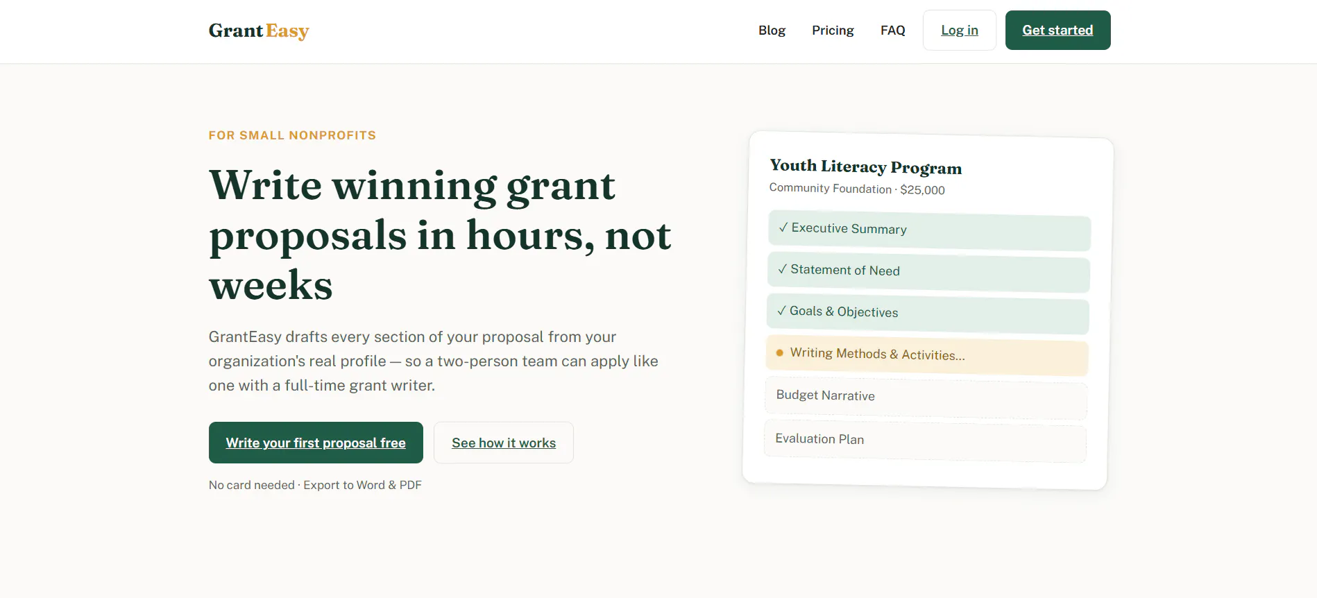Click the Community Foundation · $25,000 text

coord(857,189)
